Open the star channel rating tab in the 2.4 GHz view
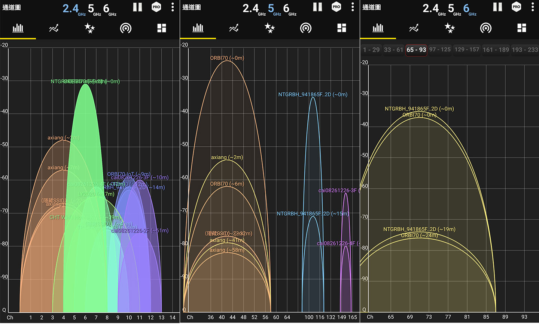The width and height of the screenshot is (539, 324). click(89, 28)
